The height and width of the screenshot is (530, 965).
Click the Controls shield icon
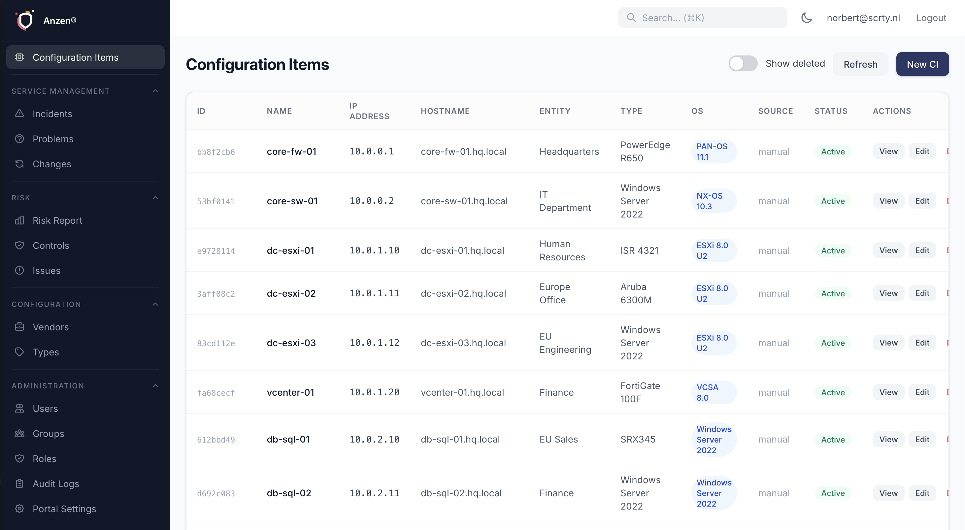[19, 245]
